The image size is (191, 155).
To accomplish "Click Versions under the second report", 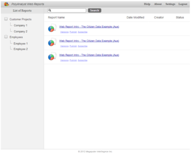I will [64, 46].
